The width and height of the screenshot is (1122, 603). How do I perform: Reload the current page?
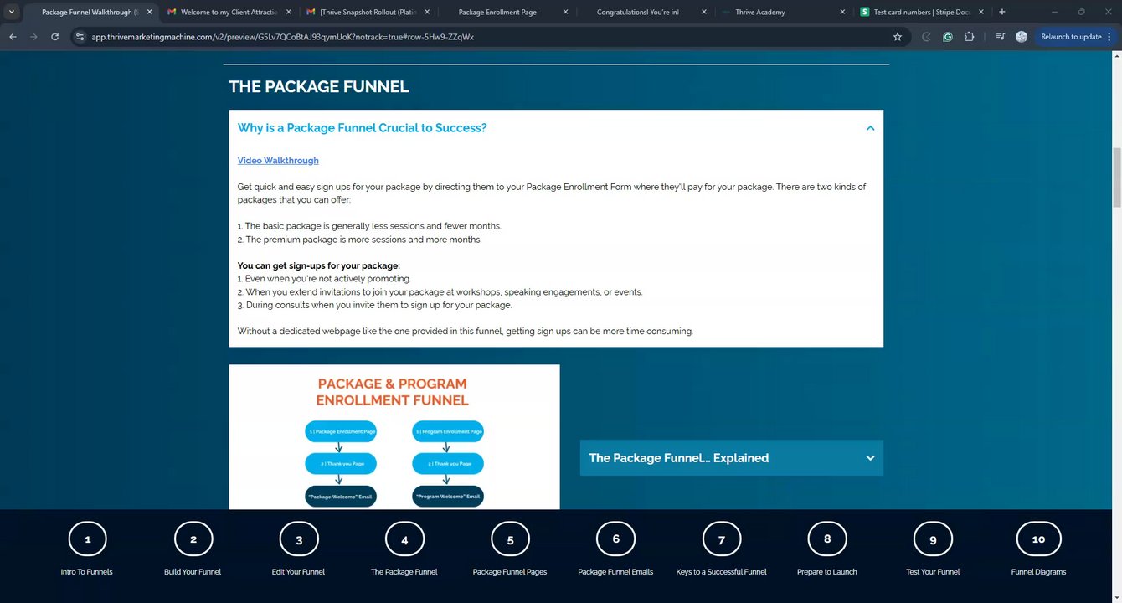click(55, 37)
